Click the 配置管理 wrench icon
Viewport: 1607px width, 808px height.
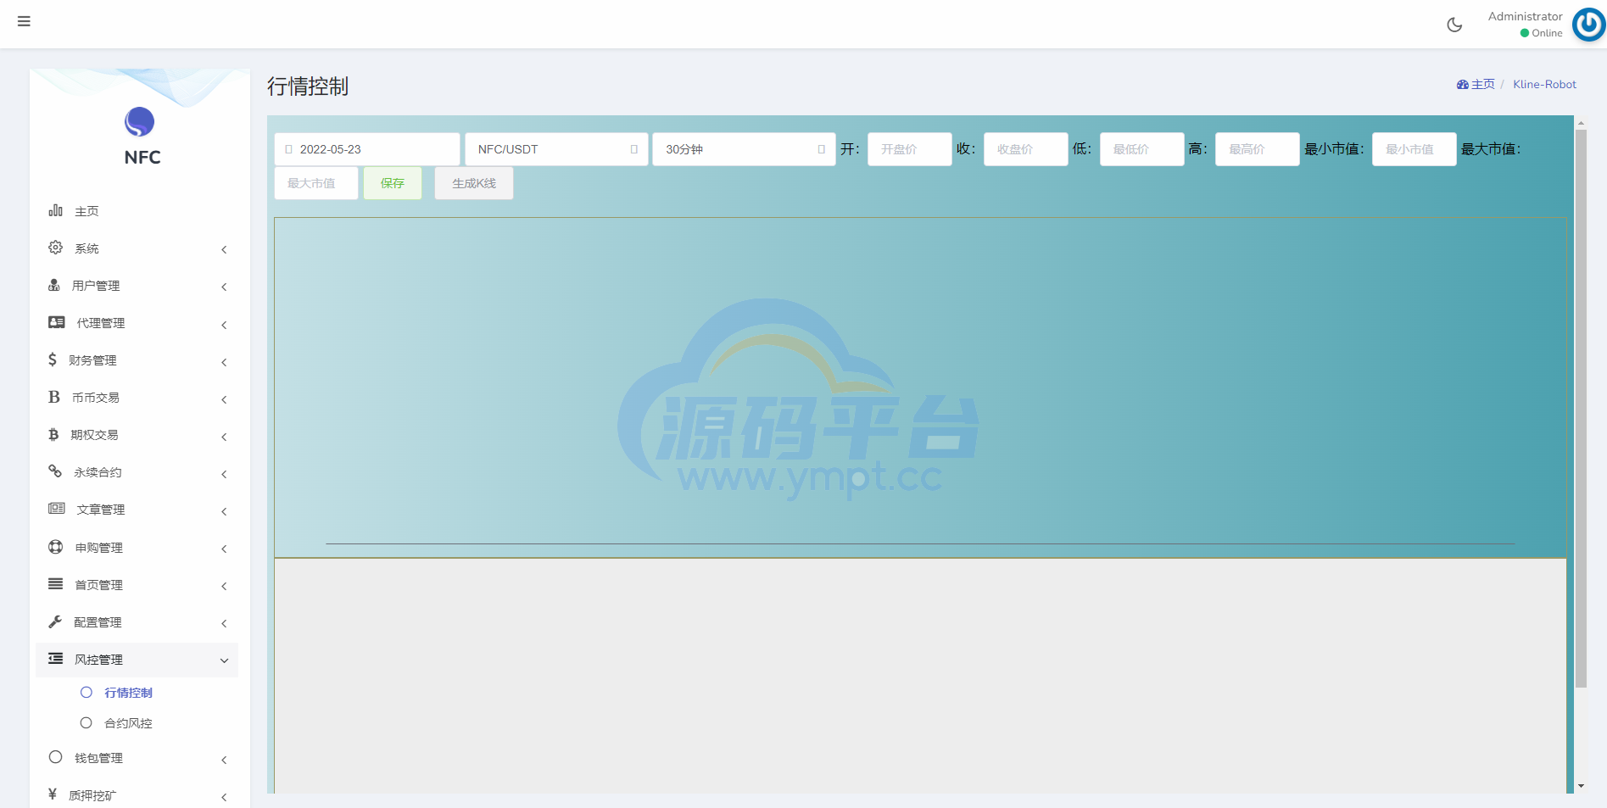(56, 621)
